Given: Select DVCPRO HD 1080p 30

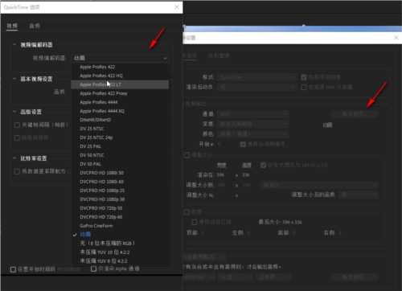Looking at the screenshot, I should coord(120,199).
